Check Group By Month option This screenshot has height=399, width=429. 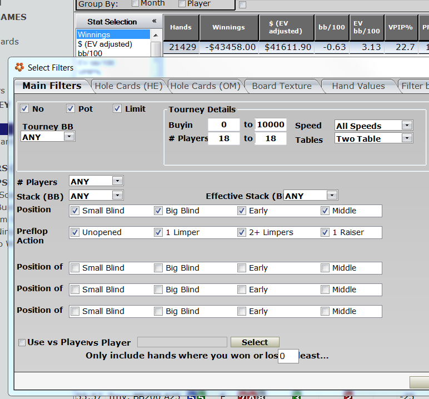point(135,3)
